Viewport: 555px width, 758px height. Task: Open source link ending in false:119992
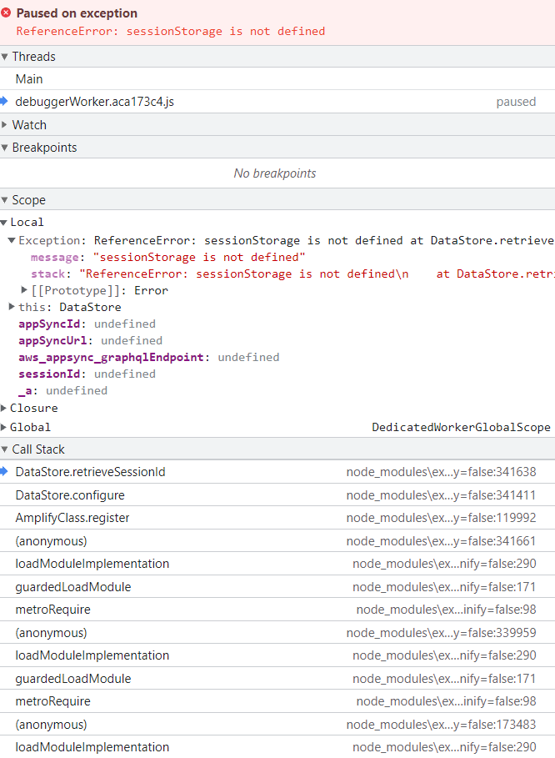[441, 518]
